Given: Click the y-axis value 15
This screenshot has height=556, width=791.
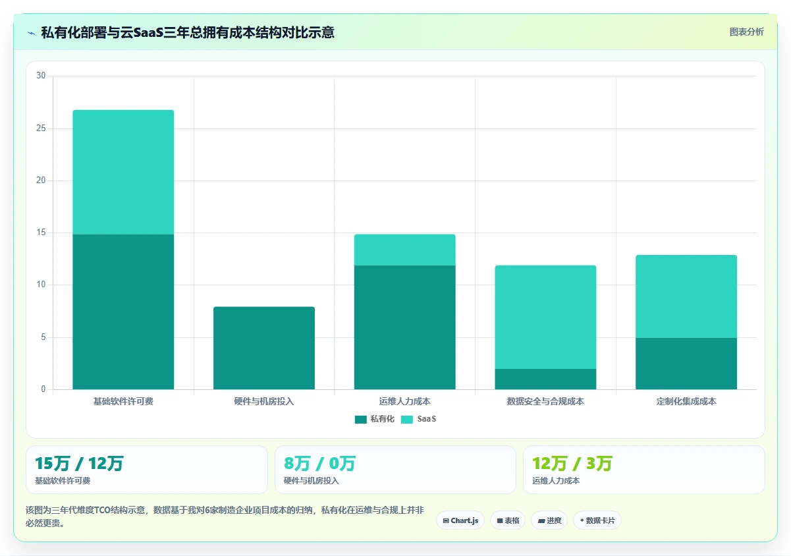Looking at the screenshot, I should [41, 233].
